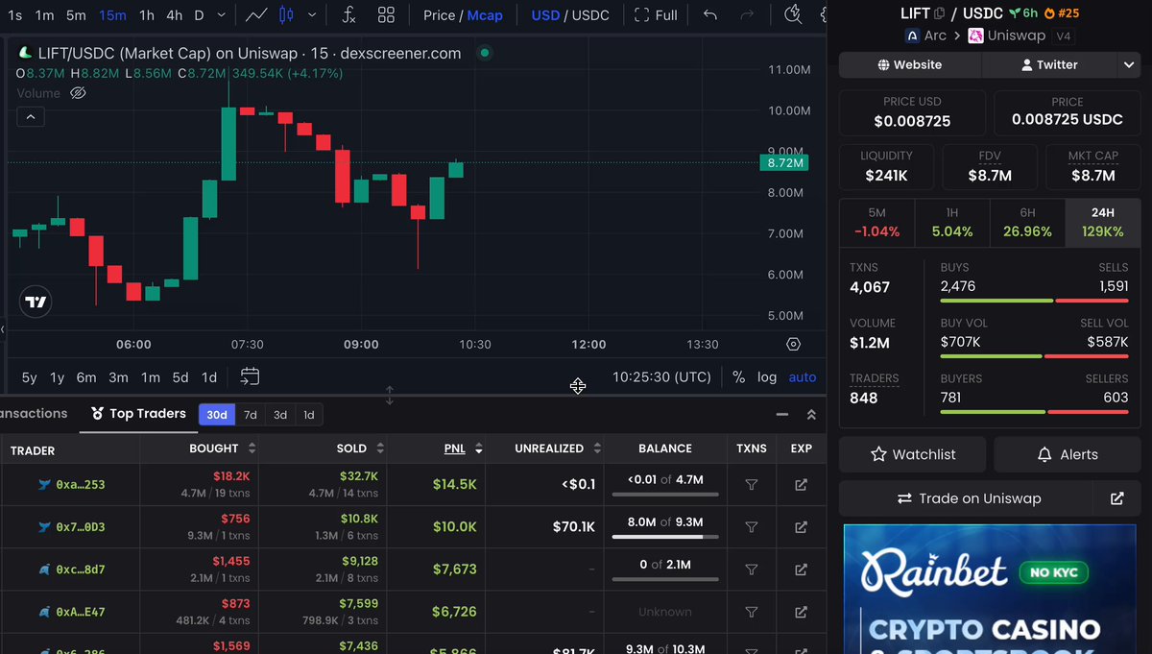Minimize the Top Traders panel

point(782,415)
